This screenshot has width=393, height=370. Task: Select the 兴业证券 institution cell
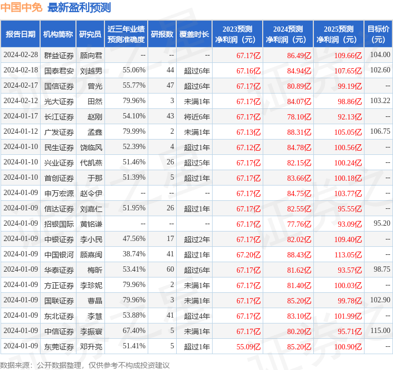click(59, 163)
